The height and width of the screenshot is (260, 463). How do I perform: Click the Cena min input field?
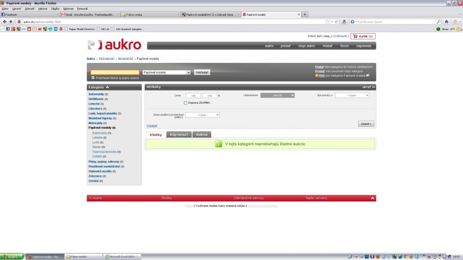pos(194,96)
